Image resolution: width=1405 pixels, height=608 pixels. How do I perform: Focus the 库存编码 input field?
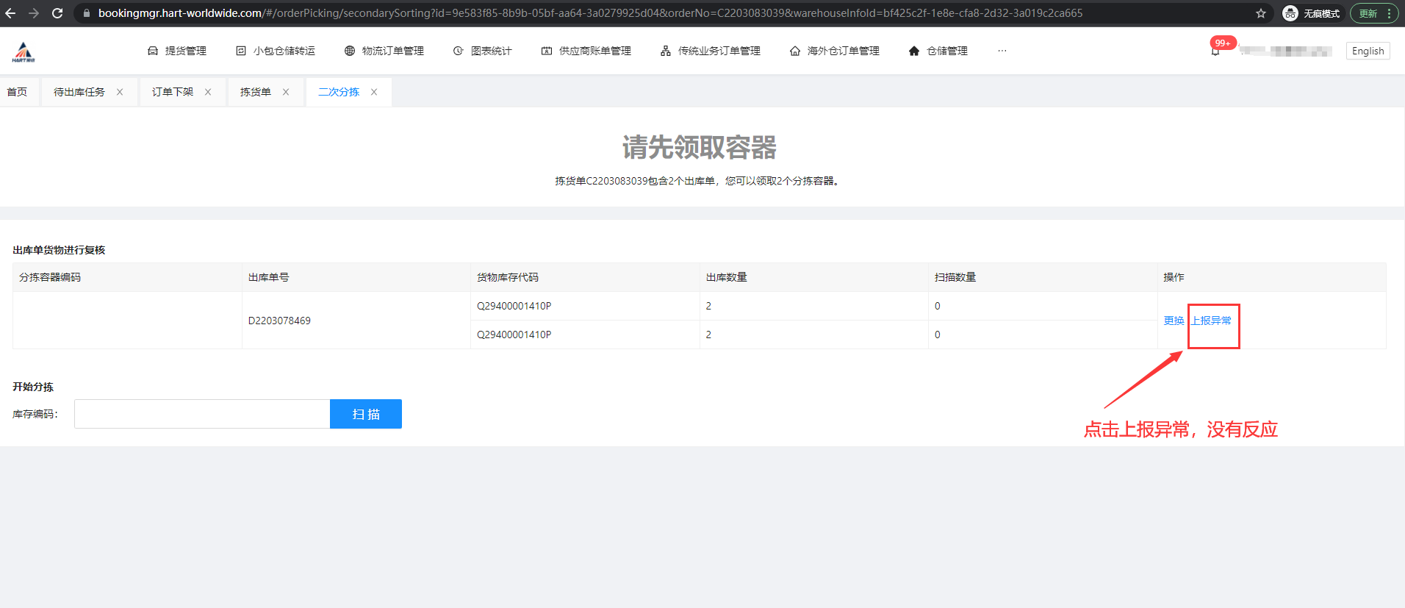click(x=202, y=414)
